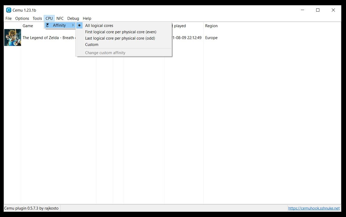Screen dimensions: 346x217
Task: Open the cemuhook.sshnuke.net link
Action: [314, 208]
